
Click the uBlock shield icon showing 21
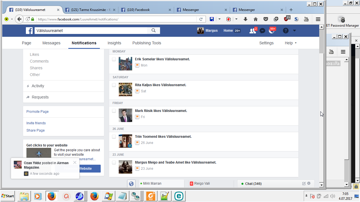286,19
